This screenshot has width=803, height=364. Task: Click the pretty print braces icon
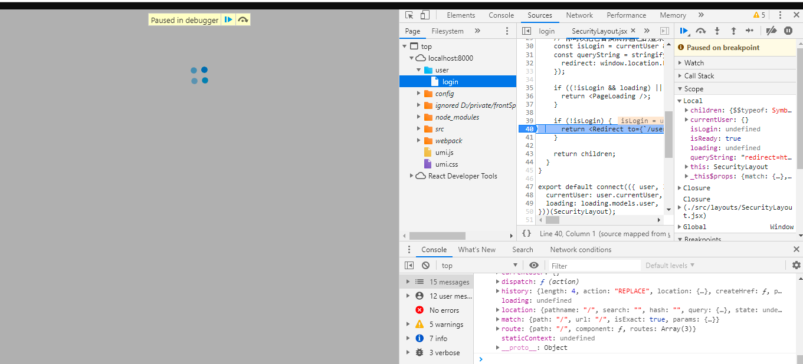click(x=526, y=234)
